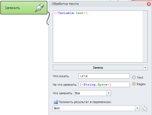Close the Обработка текста panel
The width and height of the screenshot is (152, 115).
click(149, 4)
